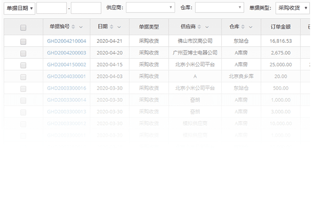The image size is (315, 197).
Task: Expand the 仓库 column menu chevron
Action: (250, 27)
